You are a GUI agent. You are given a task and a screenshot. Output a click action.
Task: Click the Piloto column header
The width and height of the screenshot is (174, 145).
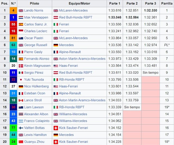pyautogui.click(x=35, y=4)
